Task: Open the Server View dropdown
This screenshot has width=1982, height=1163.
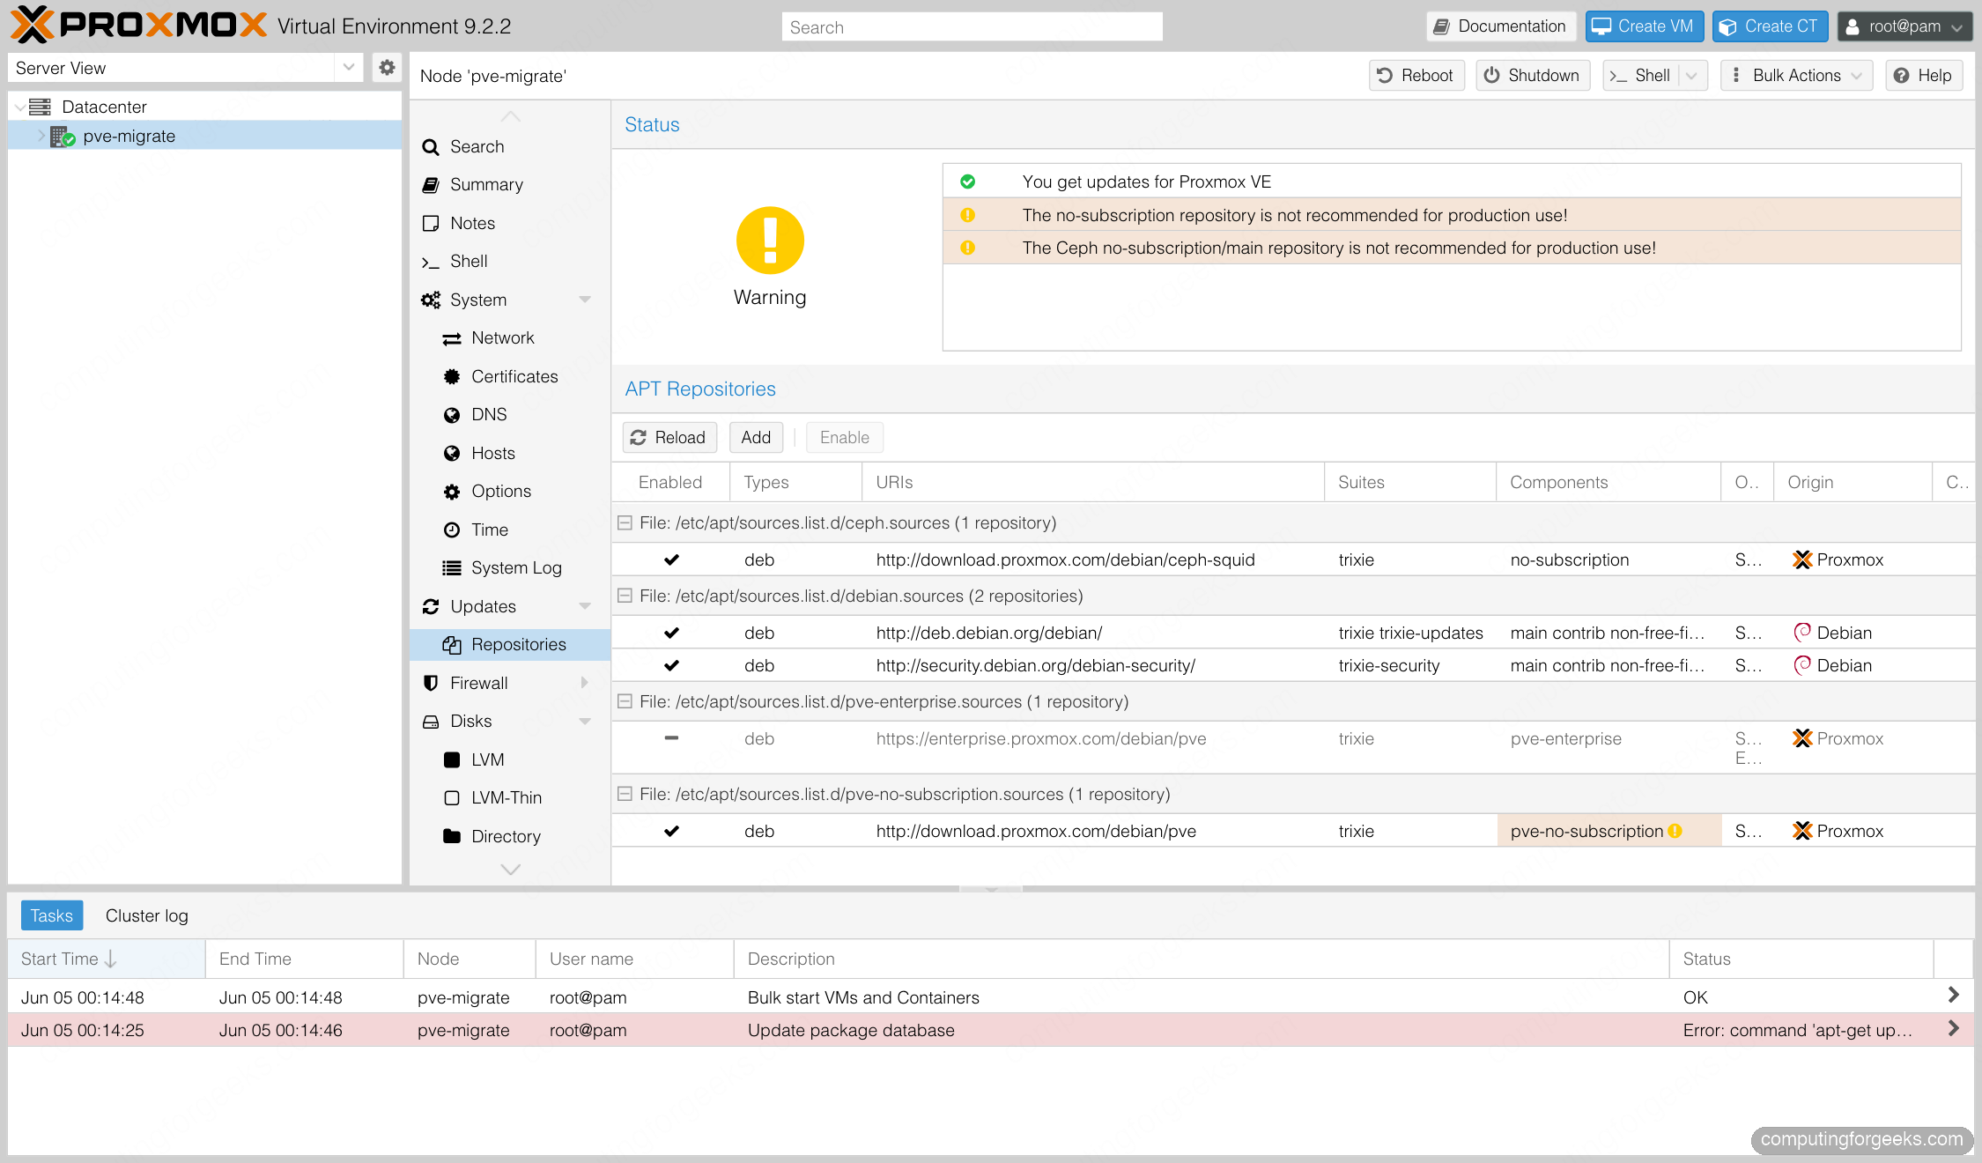Action: pos(349,68)
